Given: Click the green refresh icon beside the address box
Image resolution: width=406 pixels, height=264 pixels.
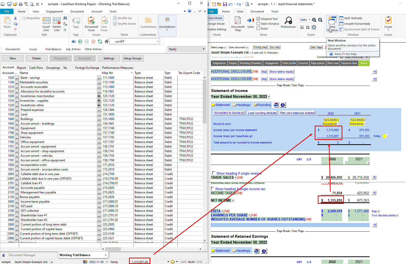Looking at the screenshot, I should point(100,42).
